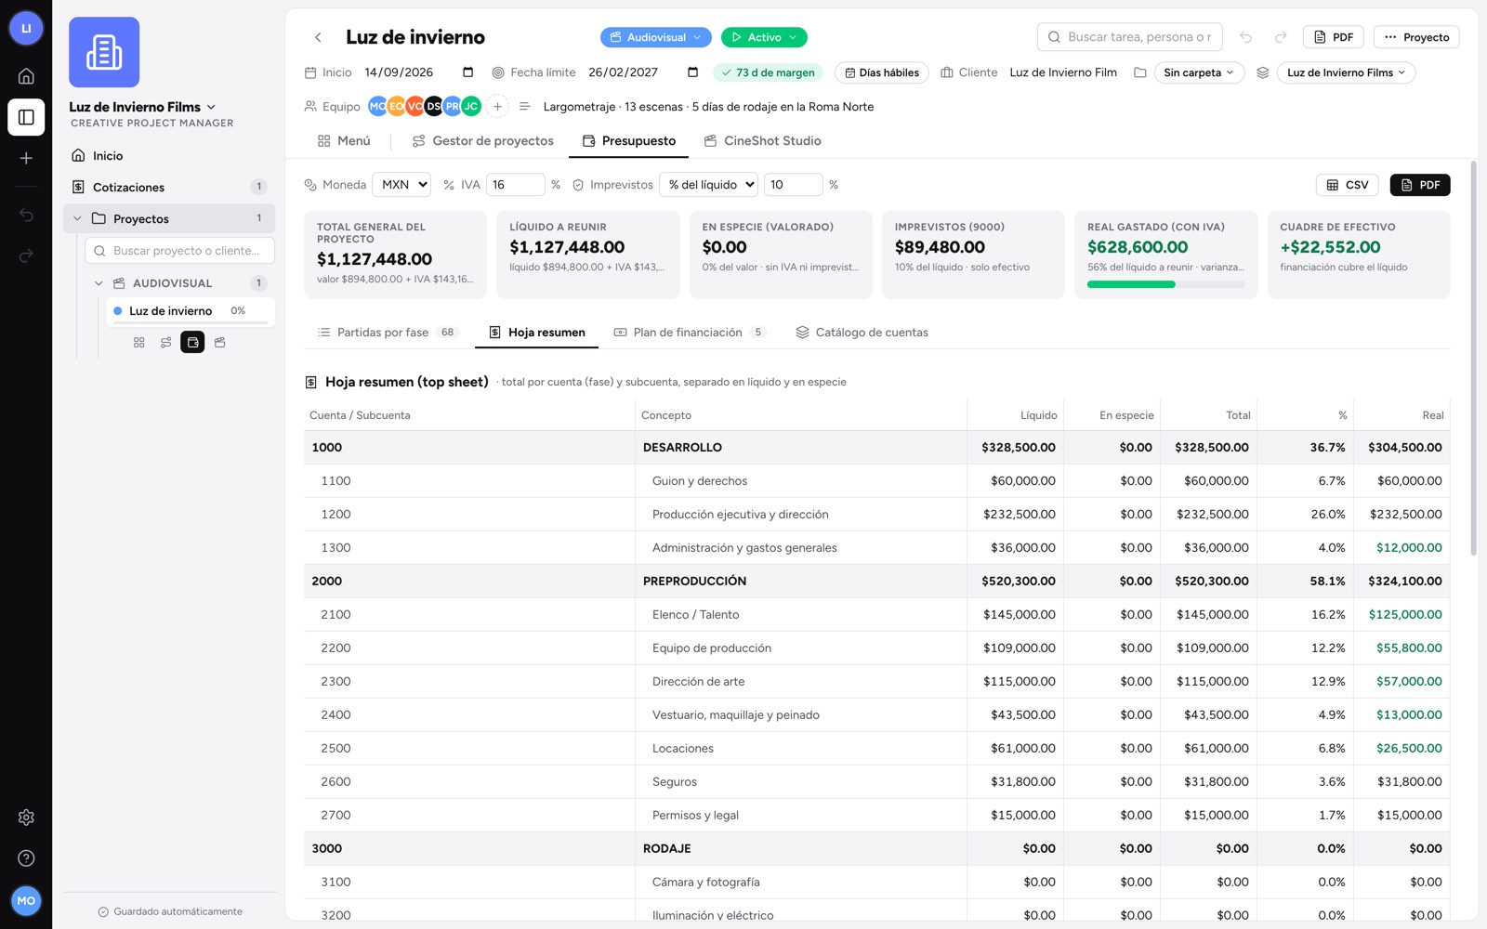Viewport: 1487px width, 929px height.
Task: Click the 'Buscar proyecto o cliente' search field
Action: coord(179,251)
